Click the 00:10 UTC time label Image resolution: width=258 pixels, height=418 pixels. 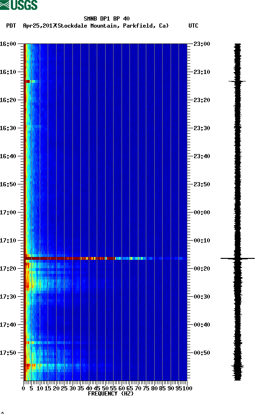coord(201,241)
